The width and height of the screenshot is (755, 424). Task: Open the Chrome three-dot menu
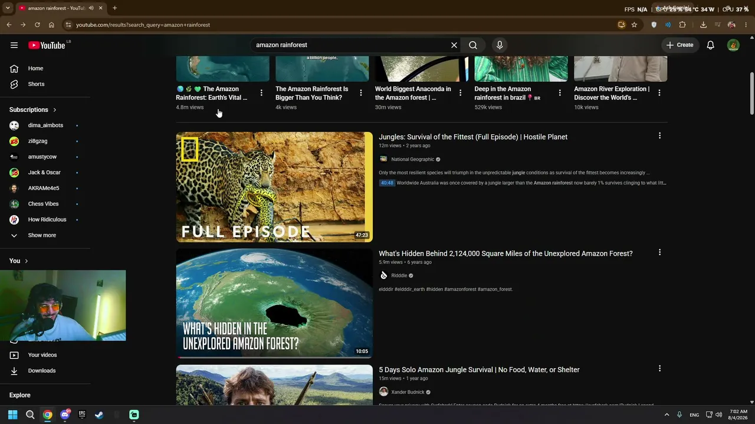[746, 25]
